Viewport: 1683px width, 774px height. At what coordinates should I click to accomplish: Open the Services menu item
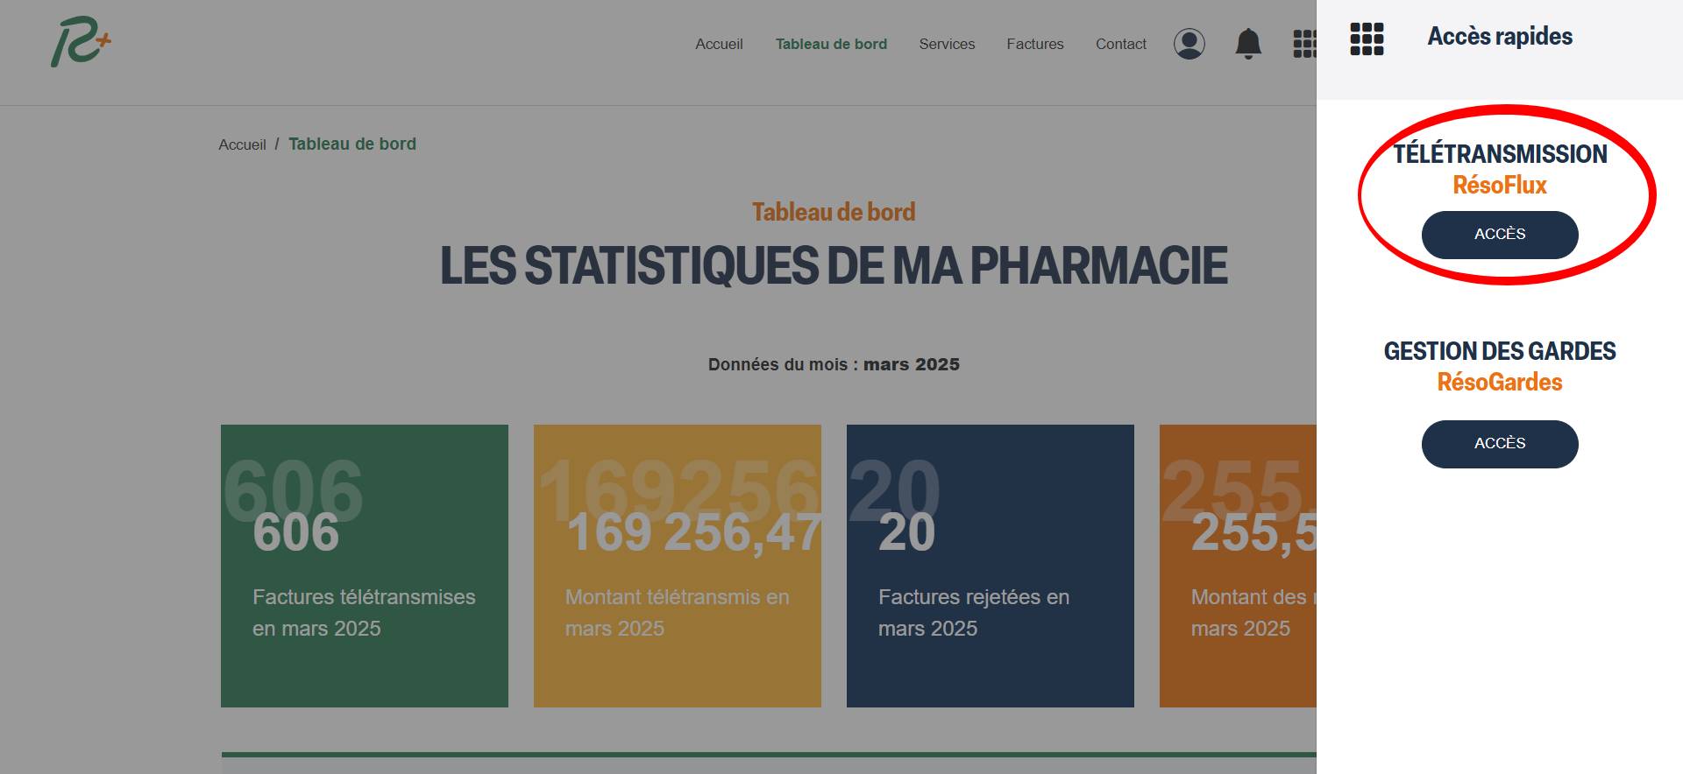[x=947, y=44]
